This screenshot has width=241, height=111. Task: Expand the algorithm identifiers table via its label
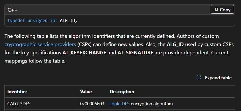218,78
